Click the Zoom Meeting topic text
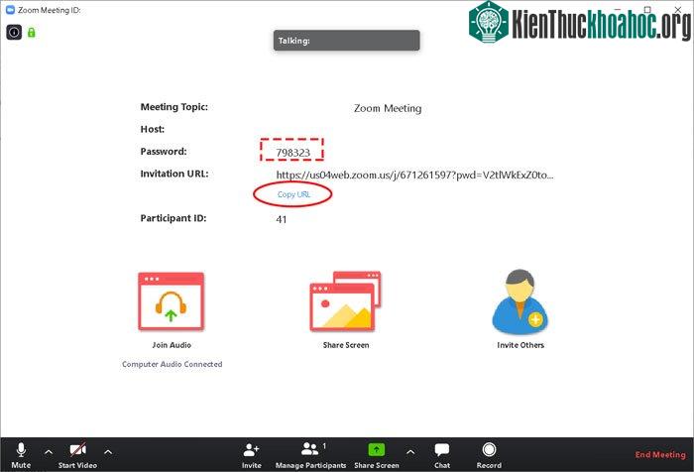Image resolution: width=694 pixels, height=472 pixels. (388, 108)
